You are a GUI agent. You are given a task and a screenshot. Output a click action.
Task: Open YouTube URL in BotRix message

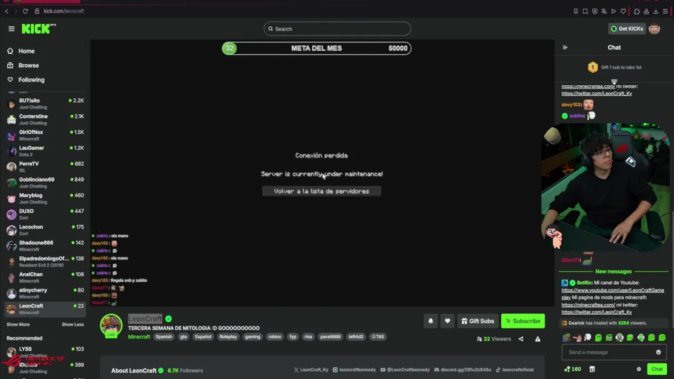click(x=612, y=294)
